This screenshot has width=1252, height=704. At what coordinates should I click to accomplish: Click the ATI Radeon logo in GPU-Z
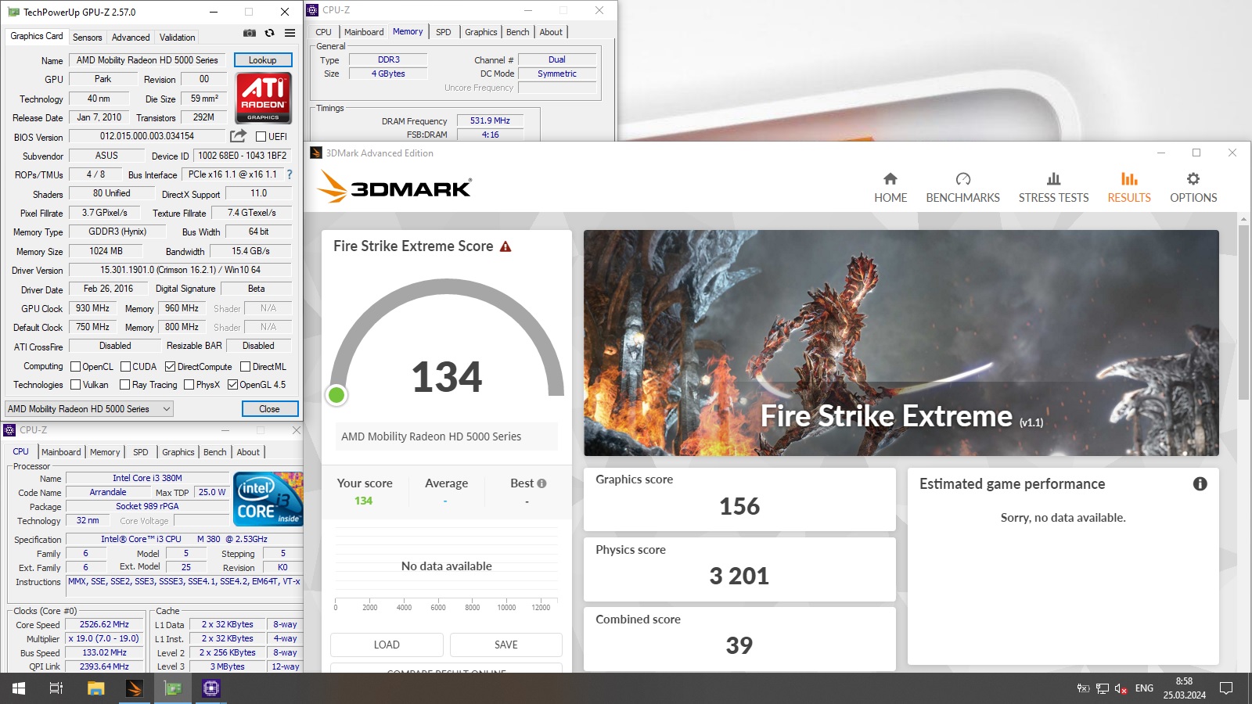click(264, 98)
